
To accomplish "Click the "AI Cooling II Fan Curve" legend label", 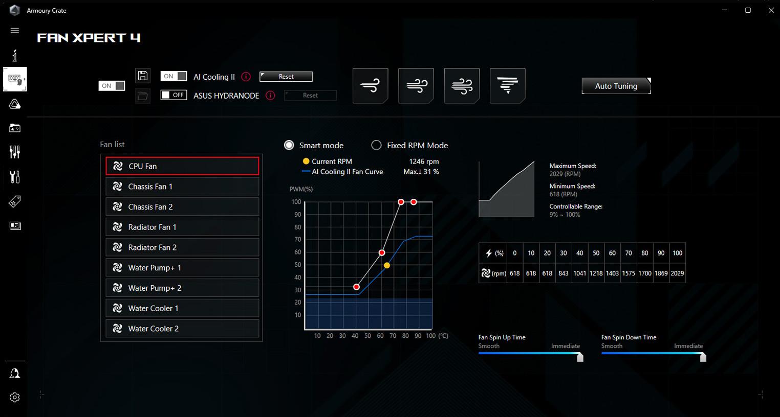I will [348, 172].
